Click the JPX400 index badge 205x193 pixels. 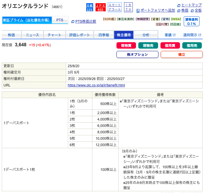click(x=100, y=8)
